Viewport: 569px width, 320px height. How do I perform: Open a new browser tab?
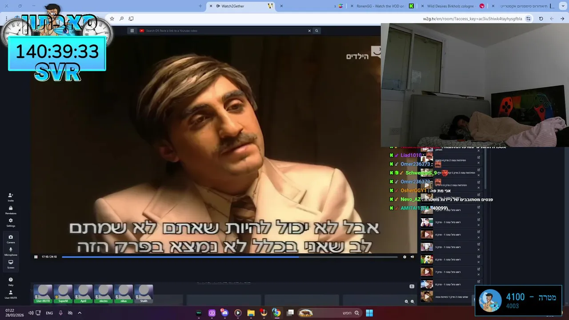click(200, 6)
